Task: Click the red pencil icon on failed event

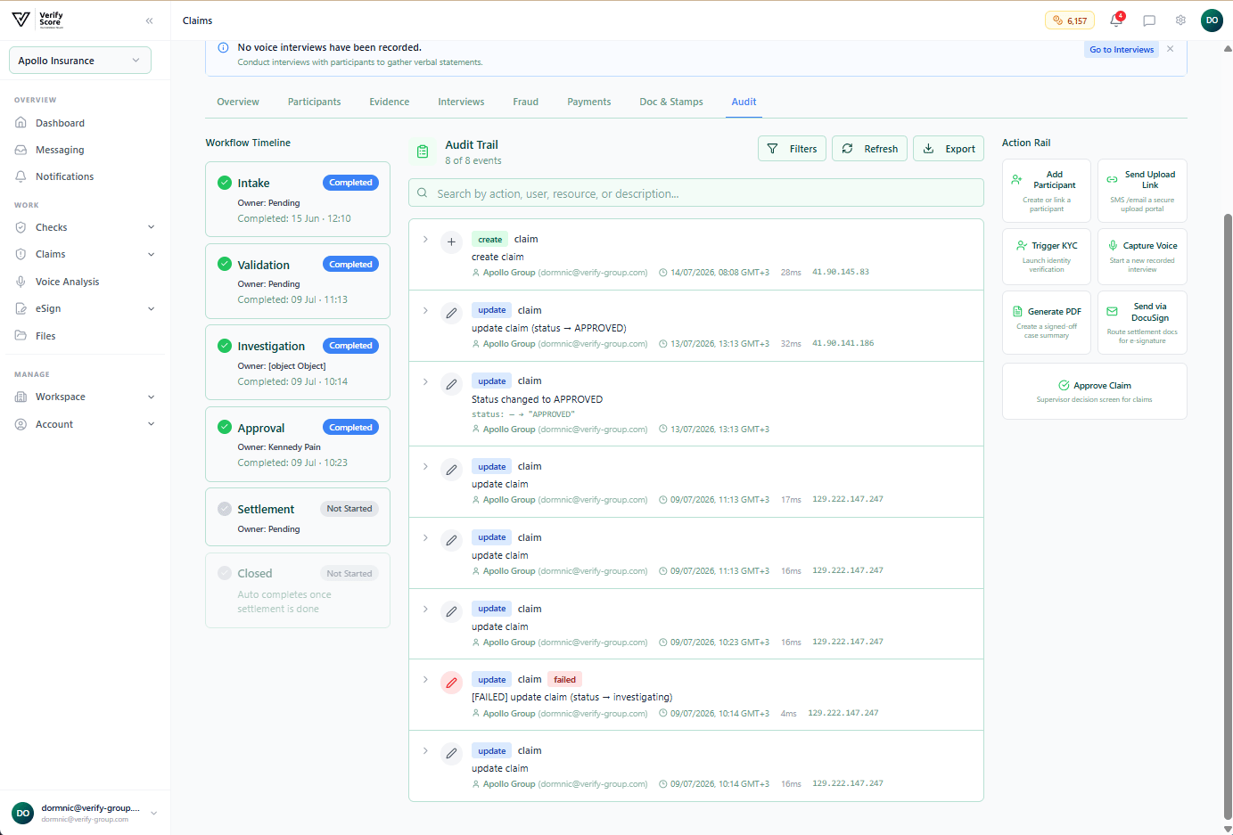Action: (451, 683)
